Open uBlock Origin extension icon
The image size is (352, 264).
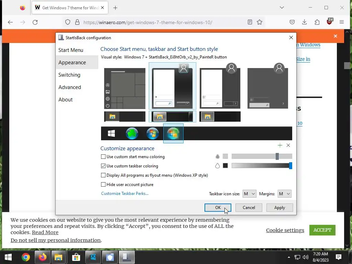330,22
